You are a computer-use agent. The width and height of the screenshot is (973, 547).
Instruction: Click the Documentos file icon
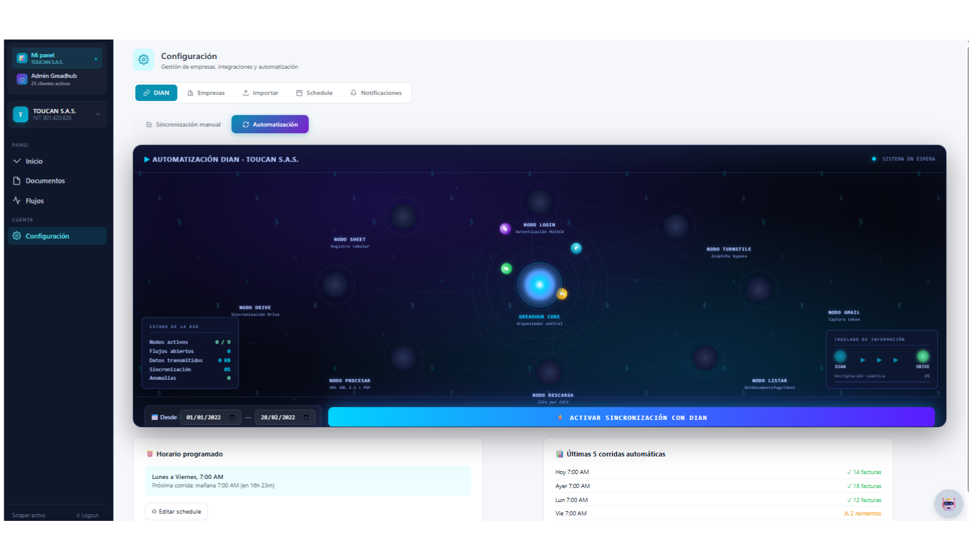(x=17, y=181)
